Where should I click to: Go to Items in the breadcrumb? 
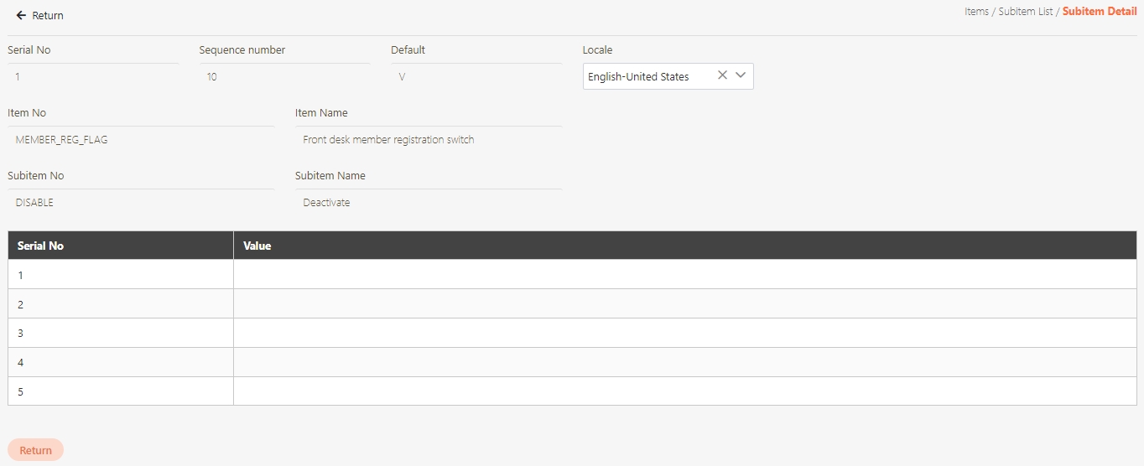pyautogui.click(x=976, y=12)
